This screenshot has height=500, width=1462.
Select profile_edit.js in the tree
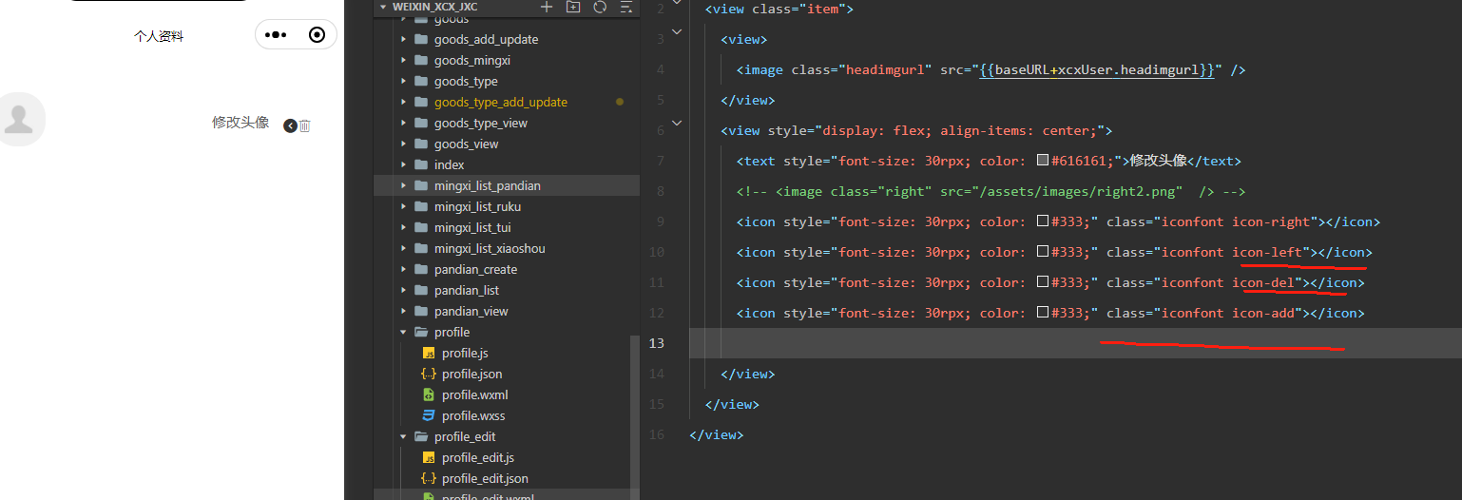point(477,457)
